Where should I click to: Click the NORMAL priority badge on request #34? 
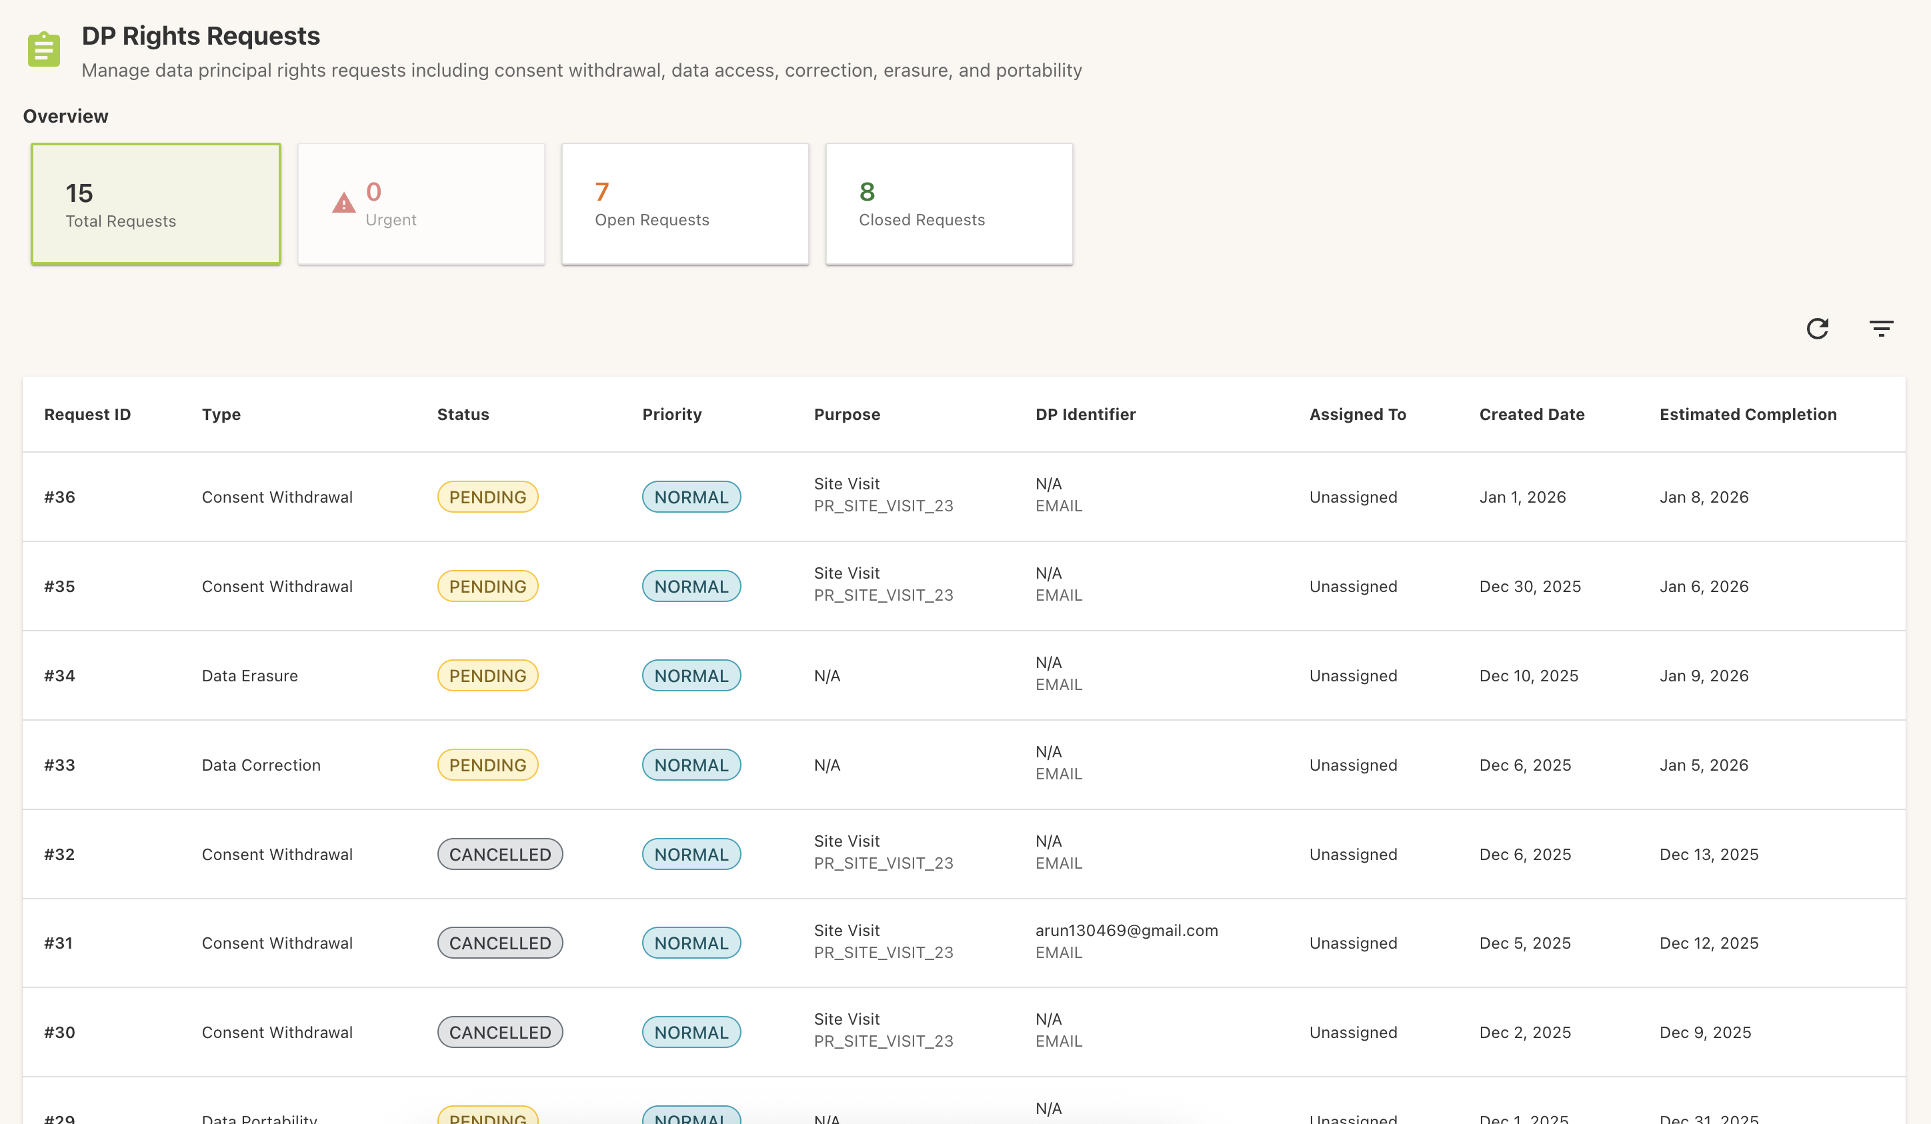[x=690, y=675]
